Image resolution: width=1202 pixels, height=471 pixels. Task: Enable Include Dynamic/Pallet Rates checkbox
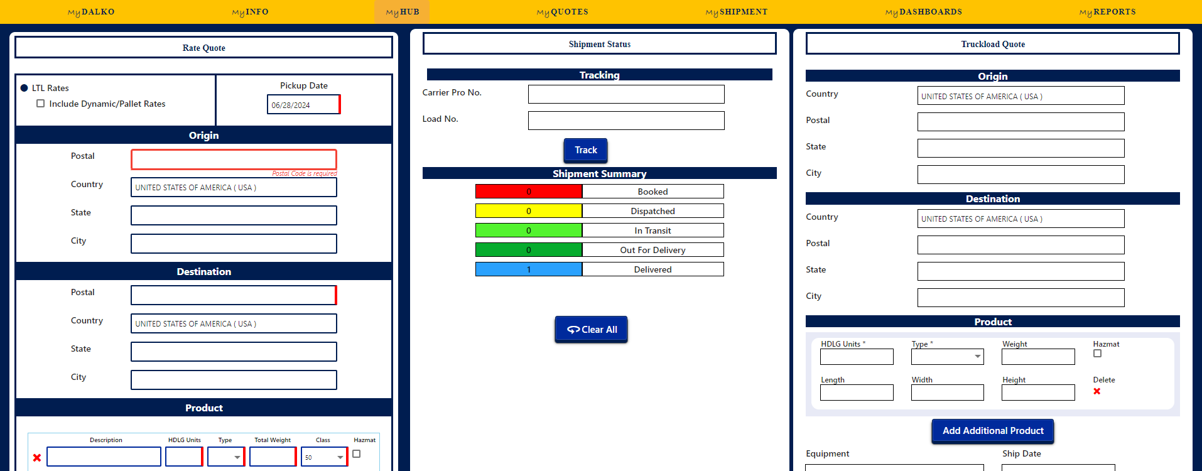(41, 104)
